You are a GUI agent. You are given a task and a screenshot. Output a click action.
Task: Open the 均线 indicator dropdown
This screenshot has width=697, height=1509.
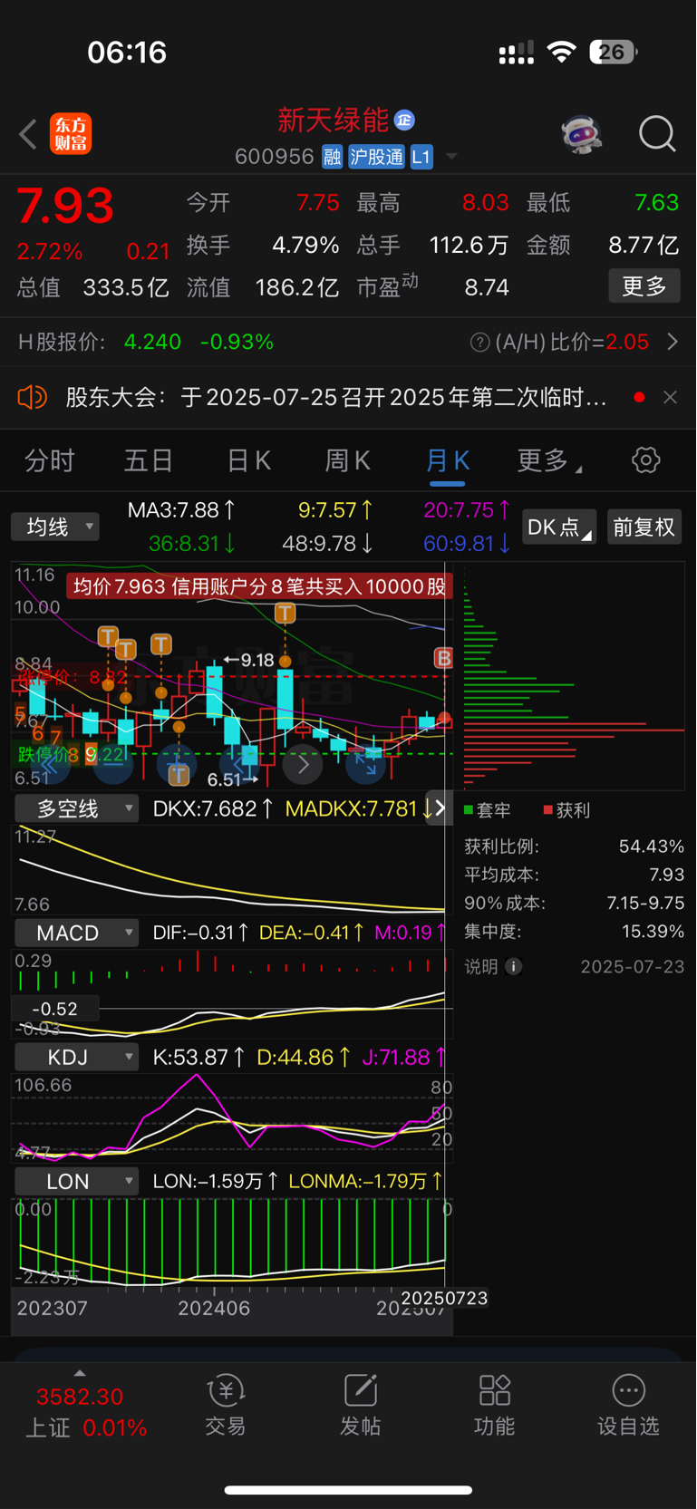(x=55, y=527)
